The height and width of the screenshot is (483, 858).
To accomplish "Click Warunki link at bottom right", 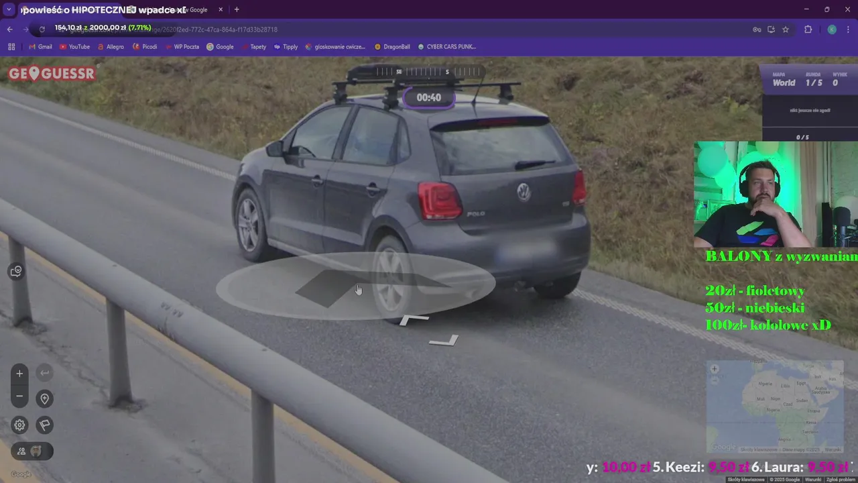I will 812,480.
